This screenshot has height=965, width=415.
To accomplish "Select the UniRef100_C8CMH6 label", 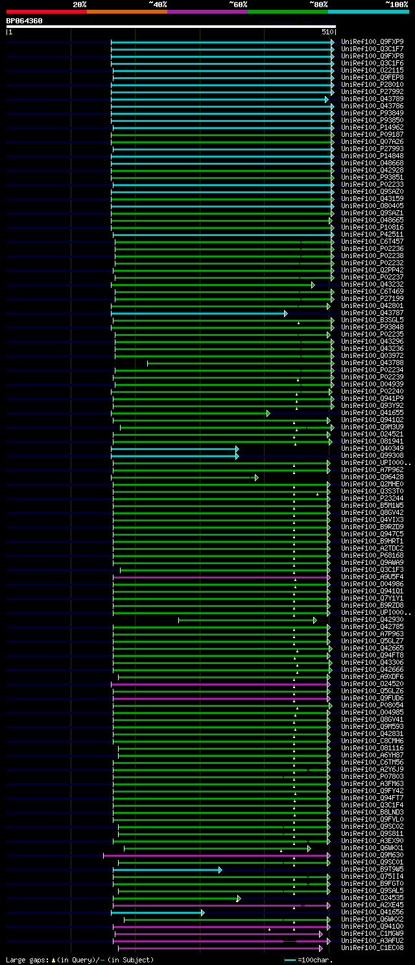I will coord(372,741).
